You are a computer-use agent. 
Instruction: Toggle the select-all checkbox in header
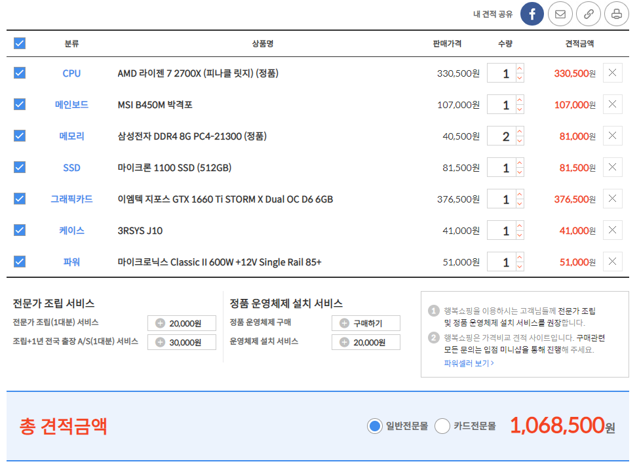point(20,43)
